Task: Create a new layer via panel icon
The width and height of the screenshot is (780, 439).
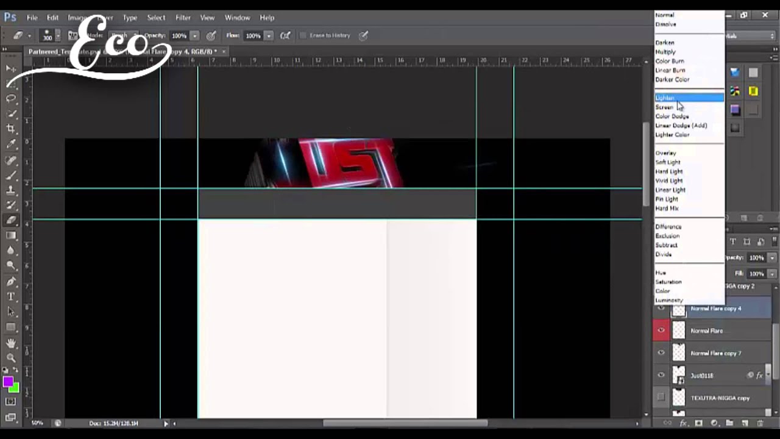Action: point(745,423)
